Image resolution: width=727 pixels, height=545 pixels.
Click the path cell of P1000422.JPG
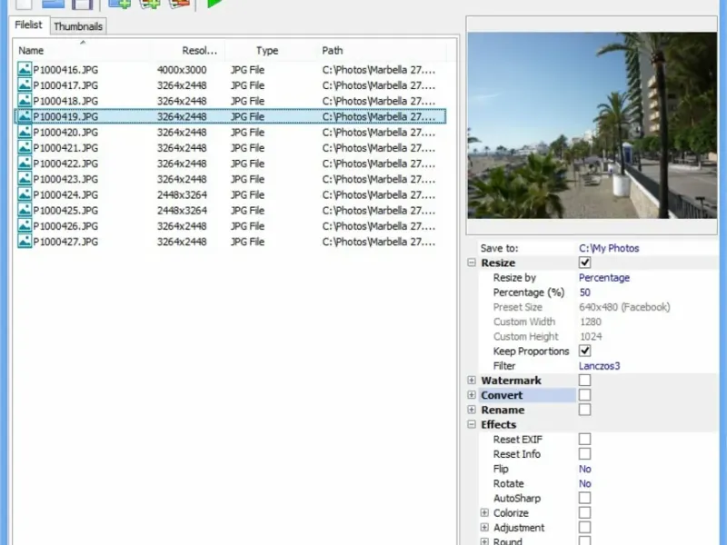(x=379, y=163)
